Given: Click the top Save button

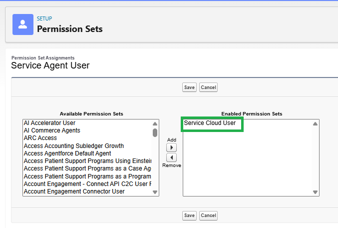Looking at the screenshot, I should coord(189,87).
